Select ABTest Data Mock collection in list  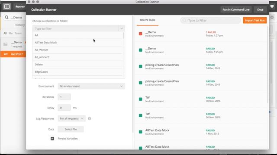click(x=78, y=43)
